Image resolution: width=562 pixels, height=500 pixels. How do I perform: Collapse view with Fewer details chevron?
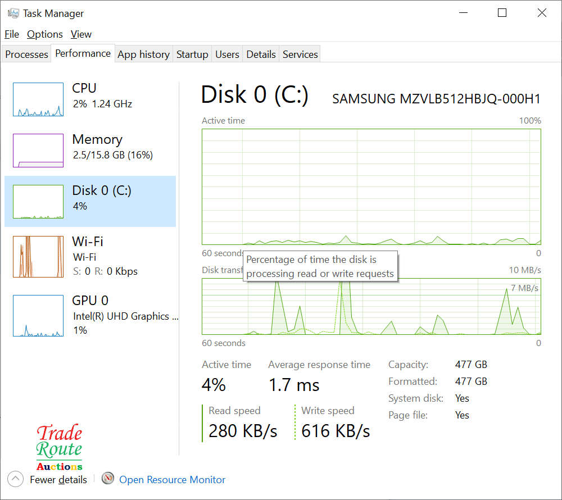point(16,479)
